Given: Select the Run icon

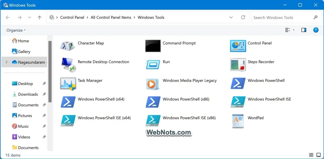Looking at the screenshot, I should click(x=153, y=64).
